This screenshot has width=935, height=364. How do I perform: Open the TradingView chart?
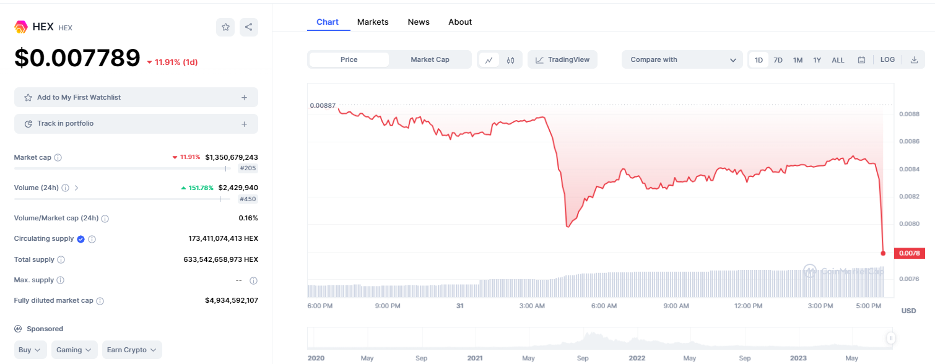[x=562, y=59]
